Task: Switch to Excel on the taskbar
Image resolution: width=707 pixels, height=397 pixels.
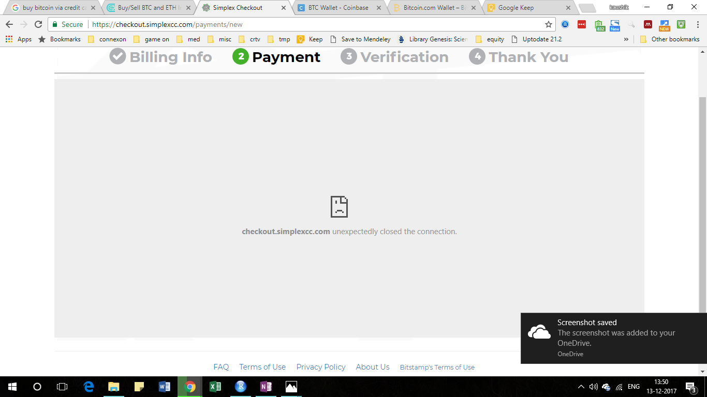Action: [x=215, y=387]
